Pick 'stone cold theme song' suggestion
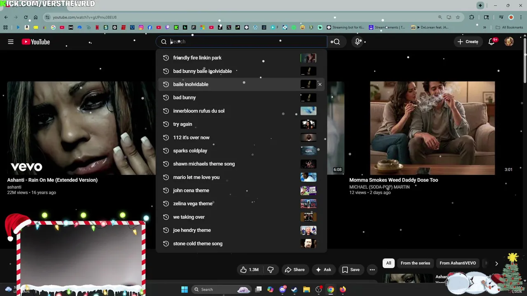The height and width of the screenshot is (296, 527). pyautogui.click(x=241, y=243)
